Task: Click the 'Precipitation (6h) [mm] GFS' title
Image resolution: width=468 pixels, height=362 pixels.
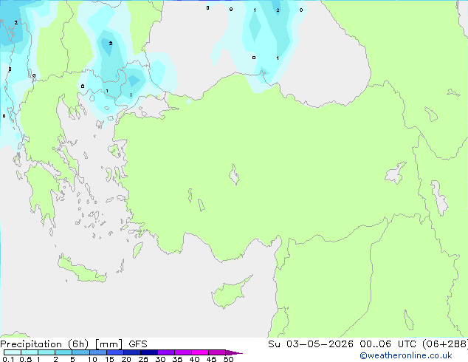Action: click(x=74, y=344)
